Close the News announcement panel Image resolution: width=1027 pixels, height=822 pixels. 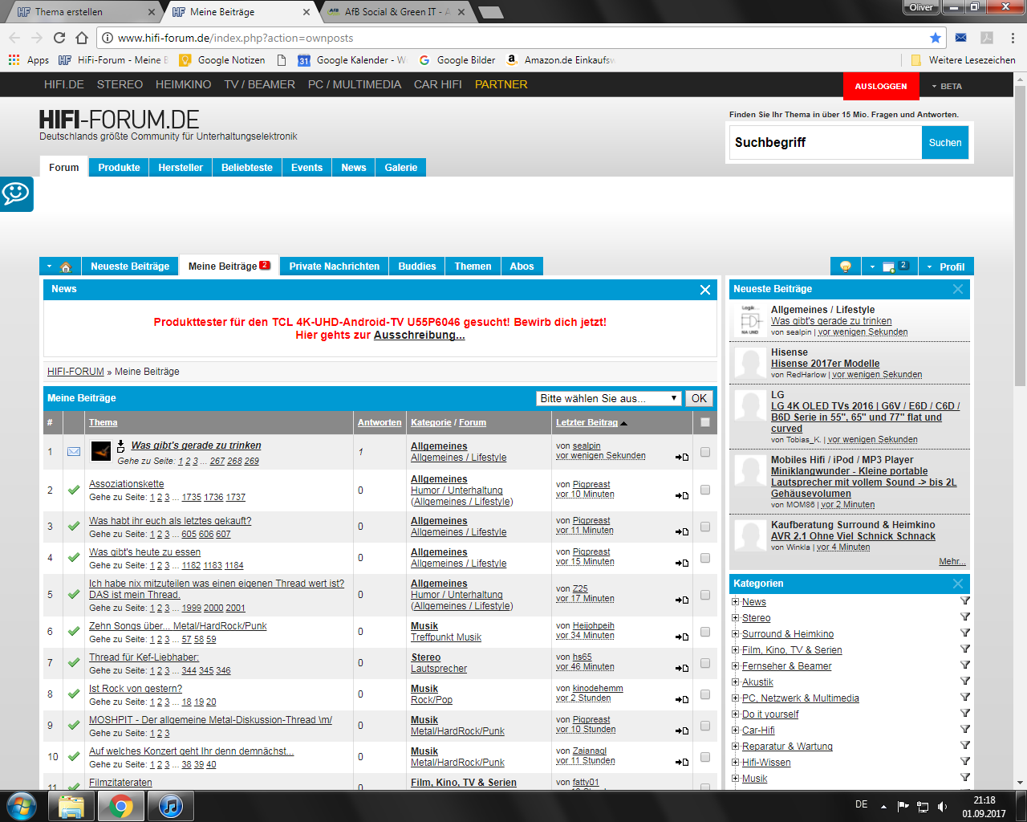[705, 290]
